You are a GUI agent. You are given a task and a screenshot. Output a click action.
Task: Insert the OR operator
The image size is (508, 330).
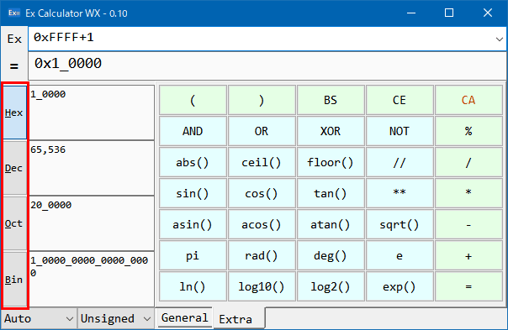coord(262,131)
